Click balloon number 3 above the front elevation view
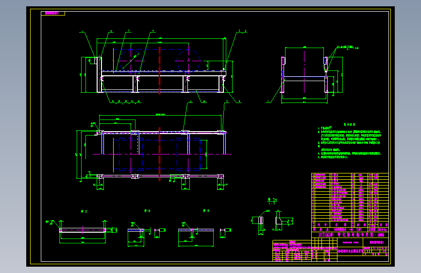This screenshot has height=273, width=421. pyautogui.click(x=129, y=31)
